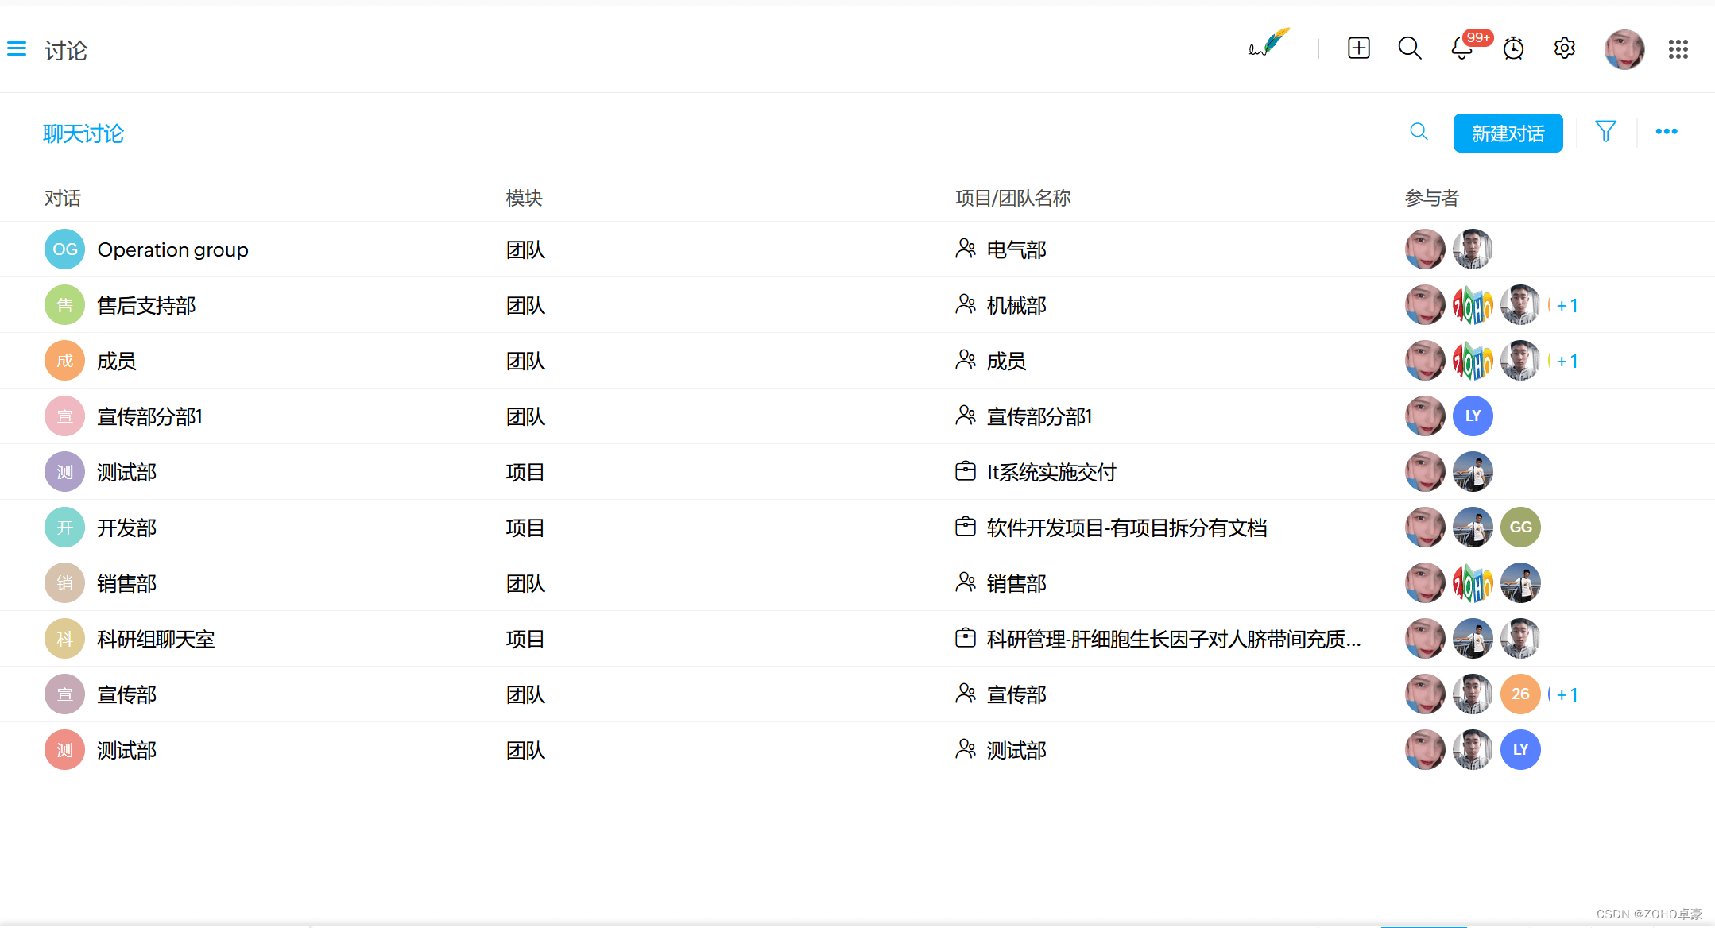
Task: Click user profile avatar in header
Action: [x=1624, y=49]
